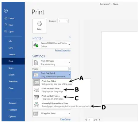Click the Home house icon in sidebar
This screenshot has width=138, height=122.
[x=6, y=18]
